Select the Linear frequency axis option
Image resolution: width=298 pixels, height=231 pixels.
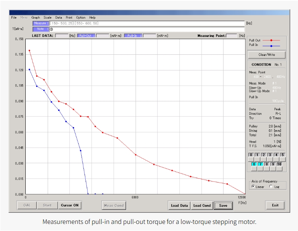coord(253,187)
